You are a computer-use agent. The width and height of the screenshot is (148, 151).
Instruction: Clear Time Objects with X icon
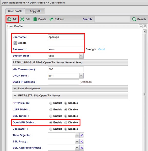82,135
